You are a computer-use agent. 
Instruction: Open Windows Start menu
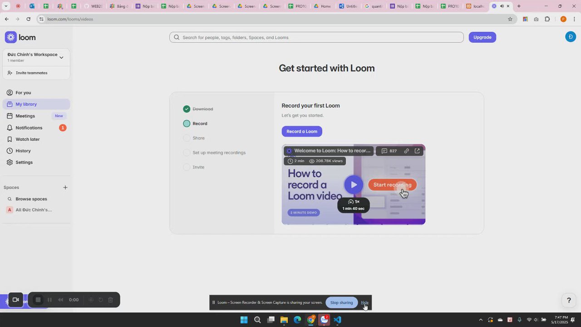(244, 320)
